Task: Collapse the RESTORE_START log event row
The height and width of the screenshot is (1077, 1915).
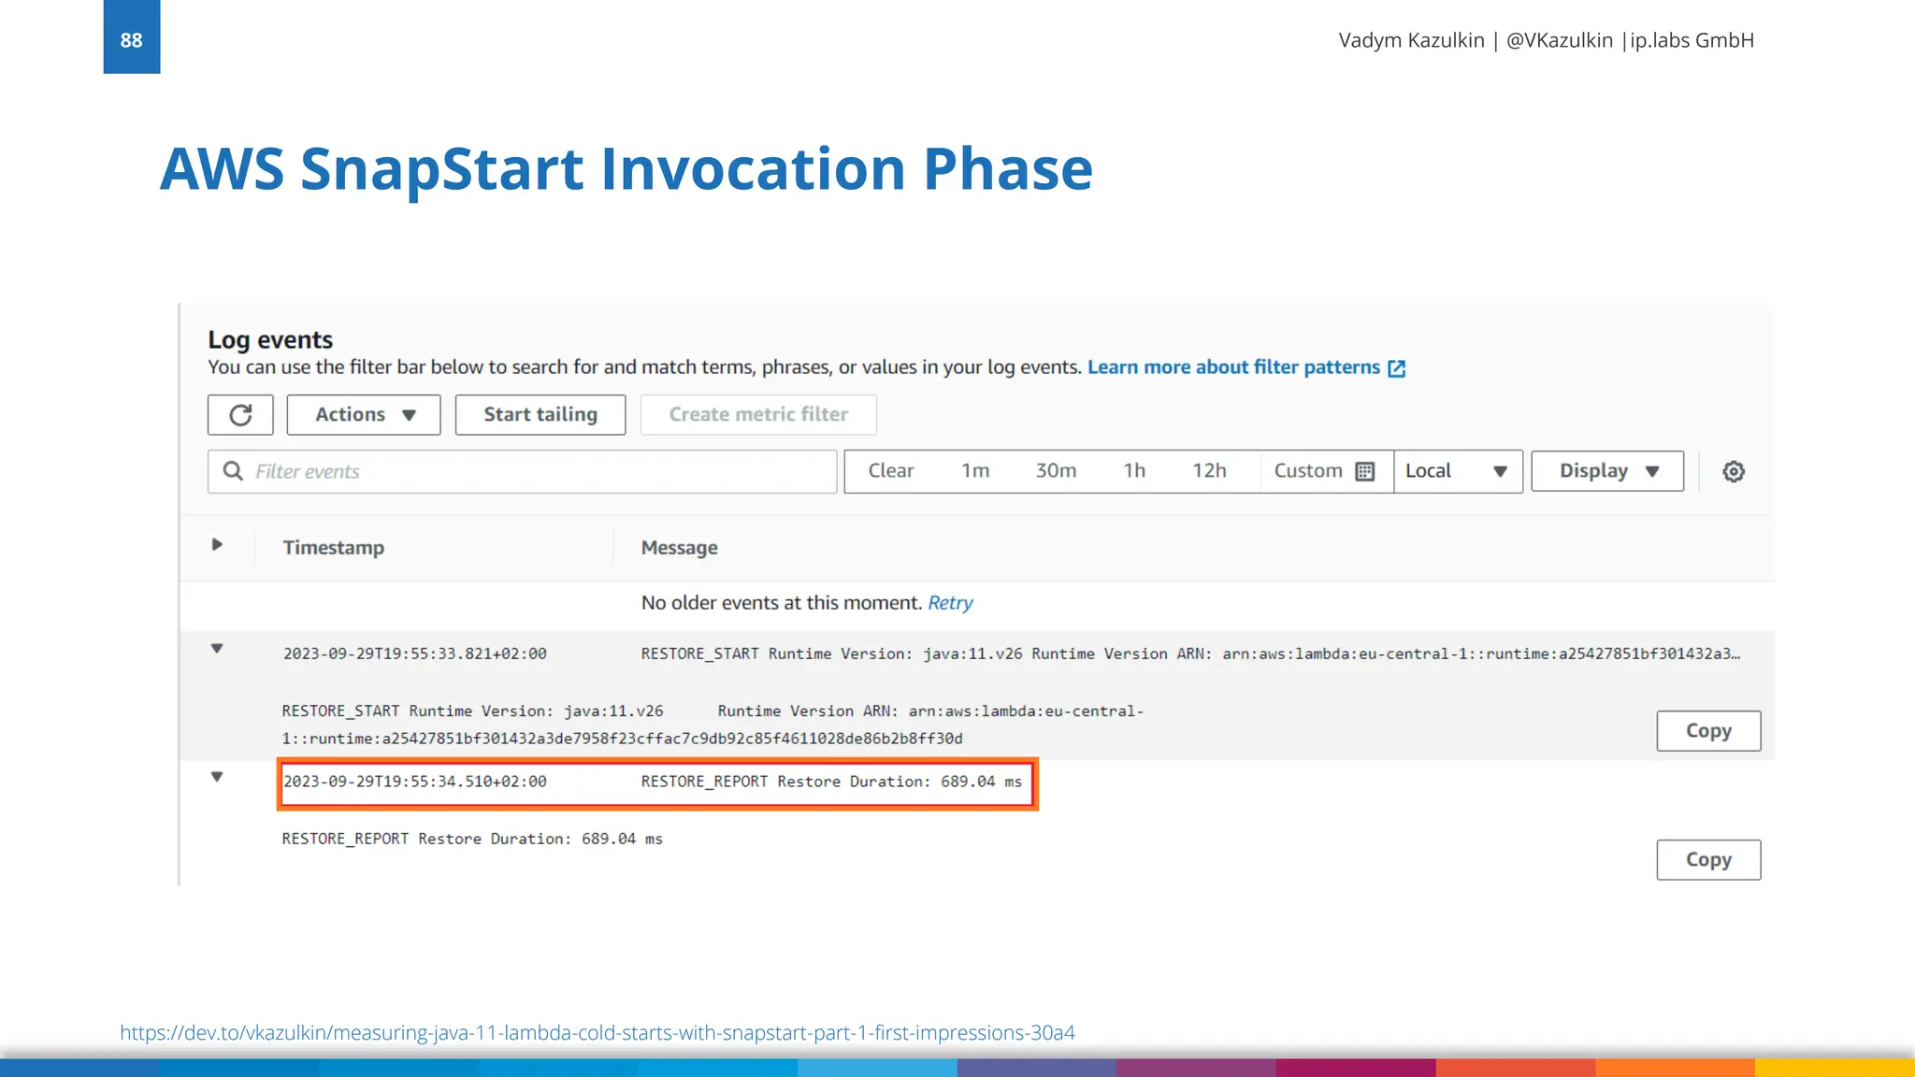Action: pos(217,649)
